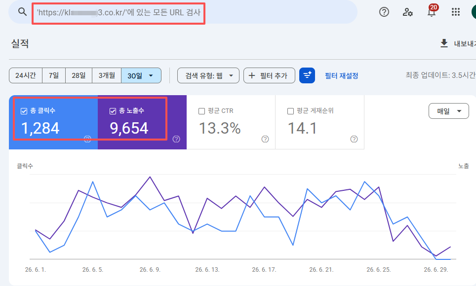Click help icon on 평균 CTR card
The height and width of the screenshot is (286, 476).
coord(265,139)
